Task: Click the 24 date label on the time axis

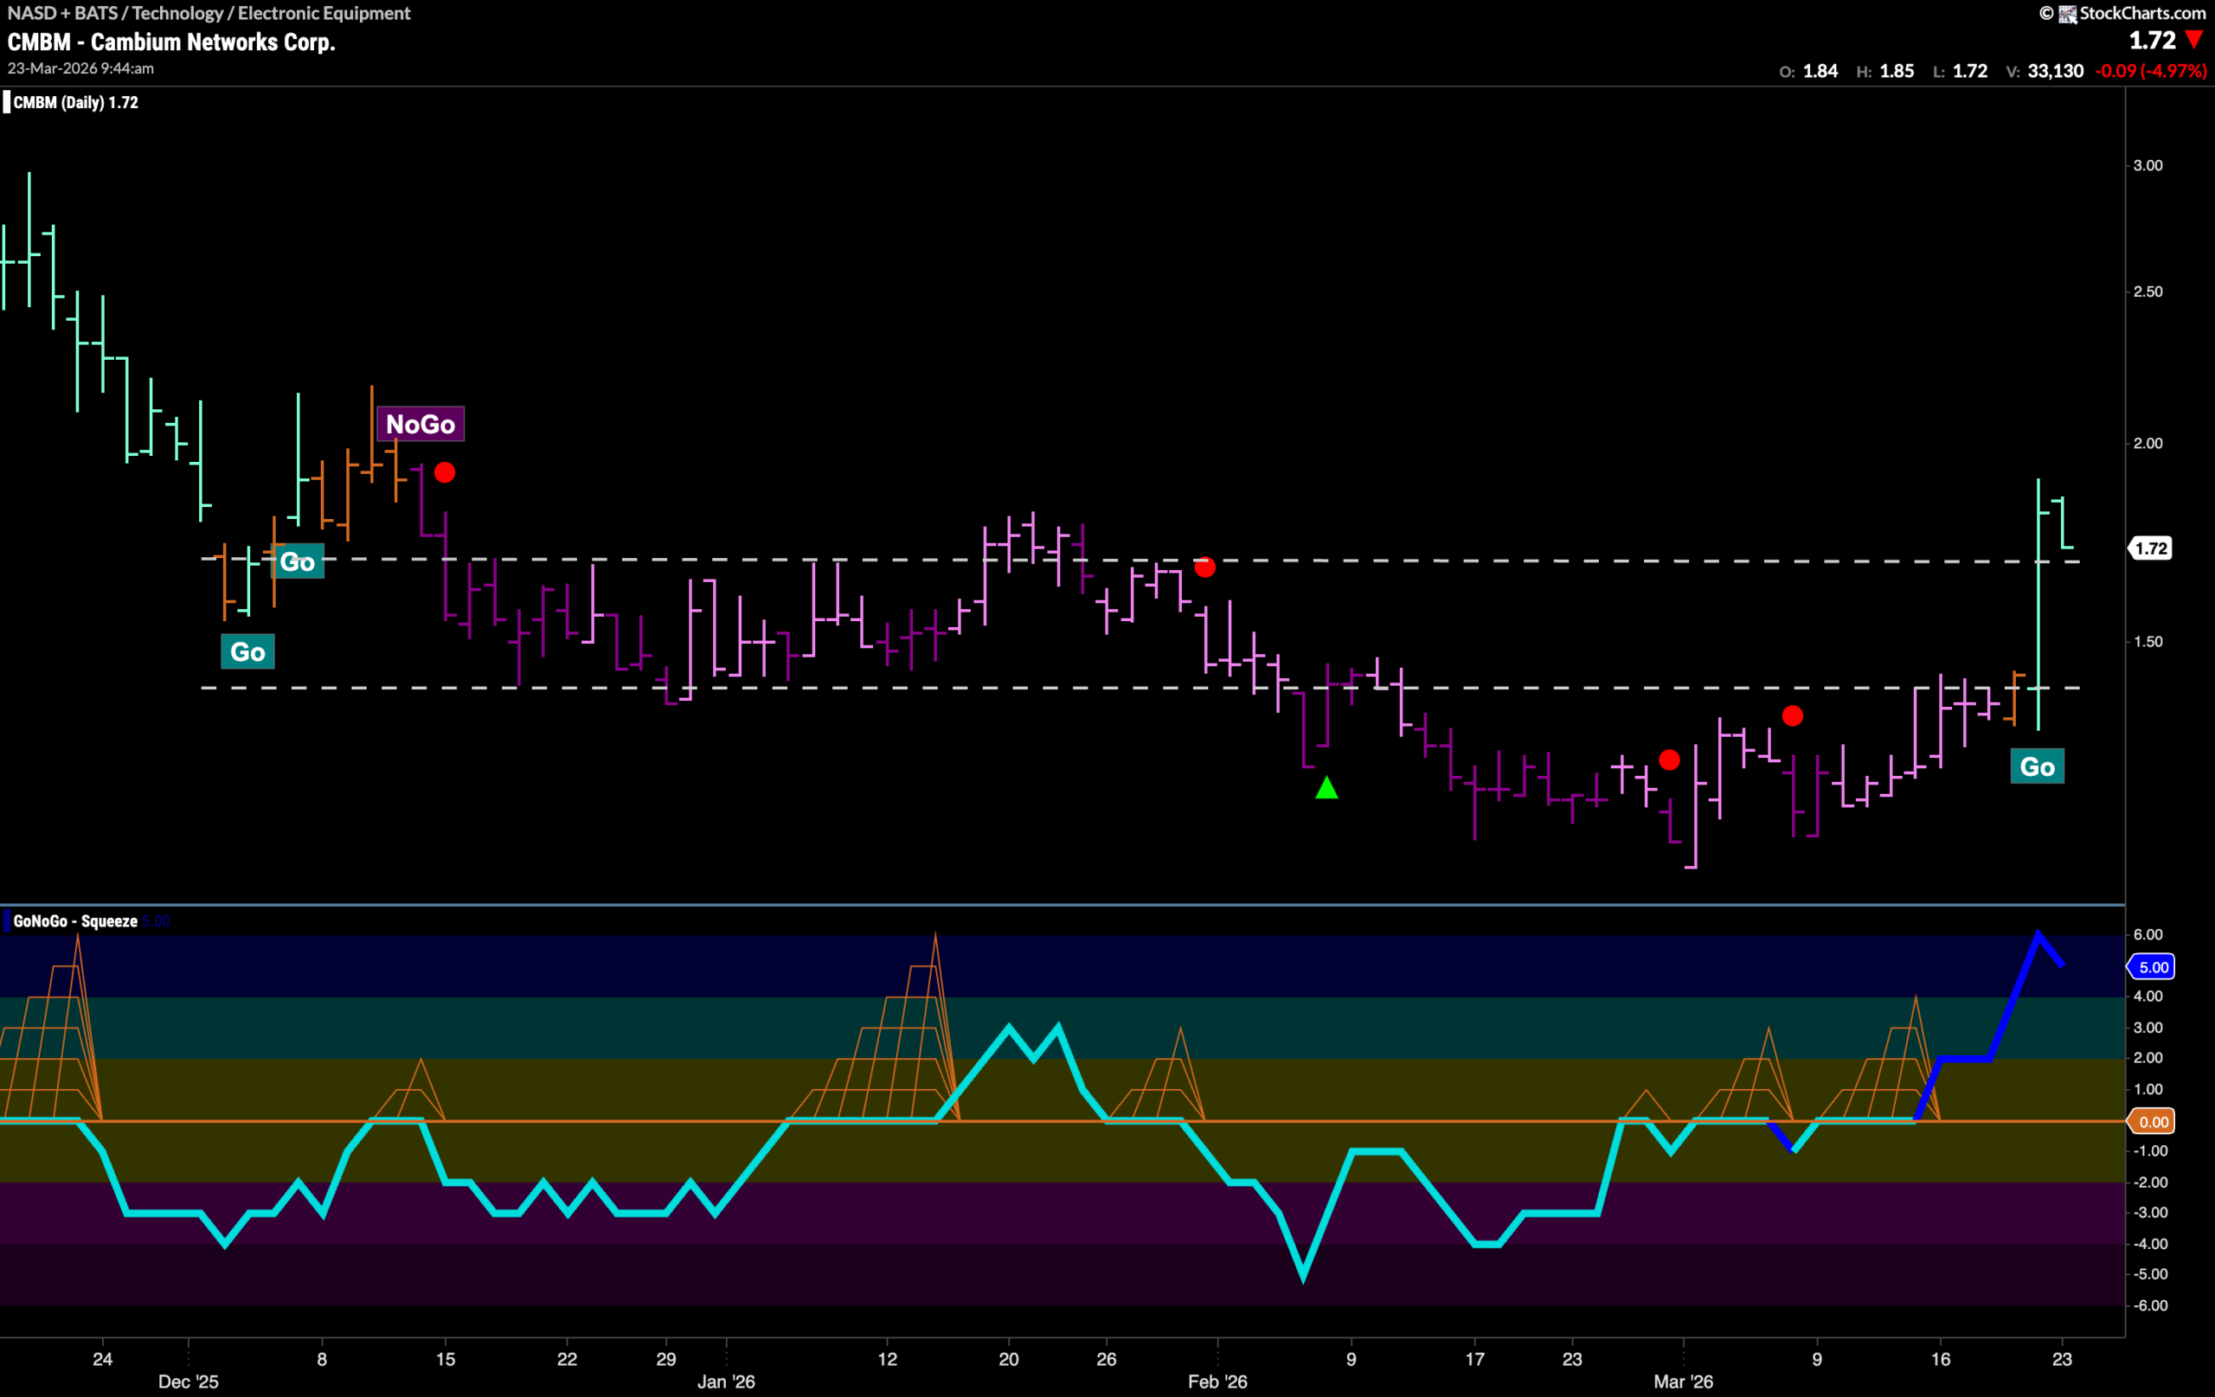Action: click(102, 1358)
